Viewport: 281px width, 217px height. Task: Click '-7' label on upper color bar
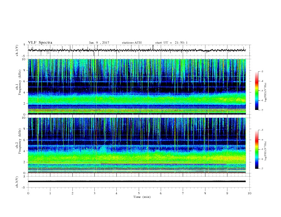coord(262,110)
